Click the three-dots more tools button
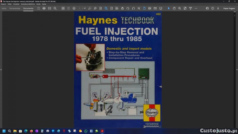 pos(196,8)
